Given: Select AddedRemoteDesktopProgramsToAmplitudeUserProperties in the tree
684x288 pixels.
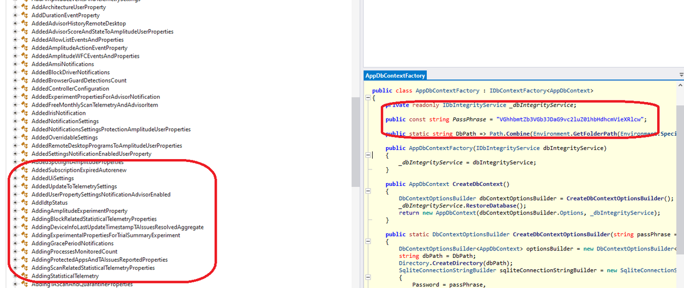Looking at the screenshot, I should 107,145.
